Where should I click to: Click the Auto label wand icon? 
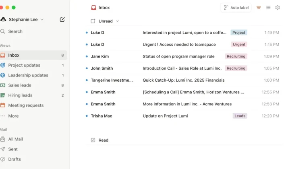[x=226, y=8]
